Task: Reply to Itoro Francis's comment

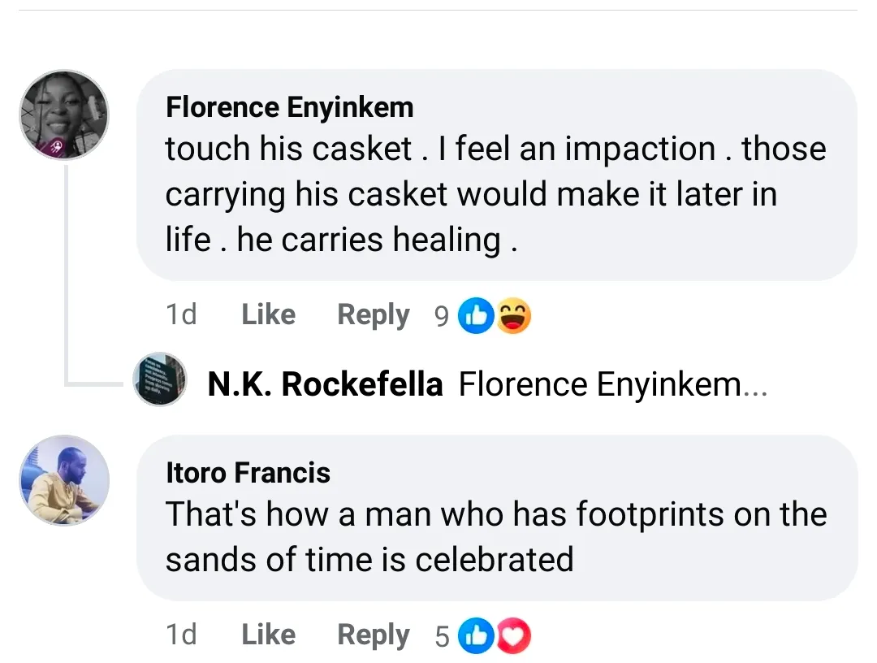Action: pos(374,635)
